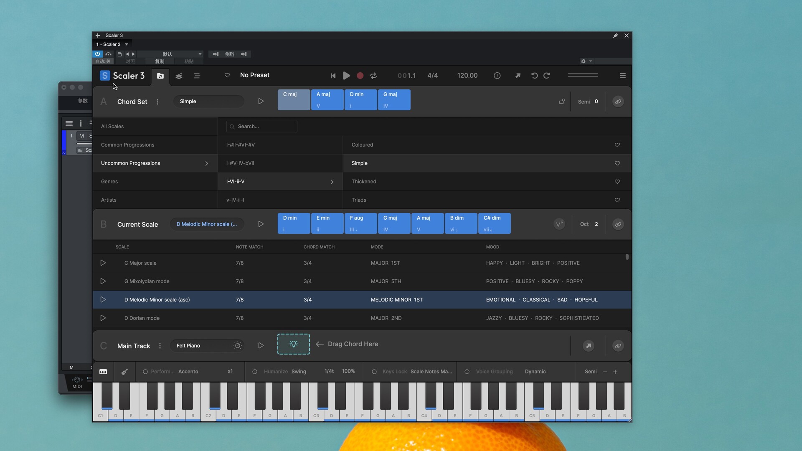Open plugin settings gear icon
Screen dimensions: 802x451
click(583, 61)
